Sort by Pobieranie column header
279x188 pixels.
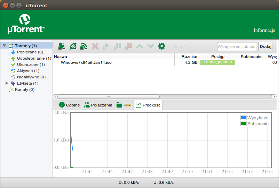[x=250, y=57]
